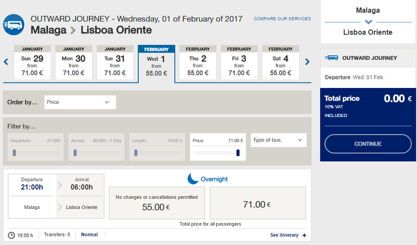Click the Overnight moon icon

pos(193,179)
